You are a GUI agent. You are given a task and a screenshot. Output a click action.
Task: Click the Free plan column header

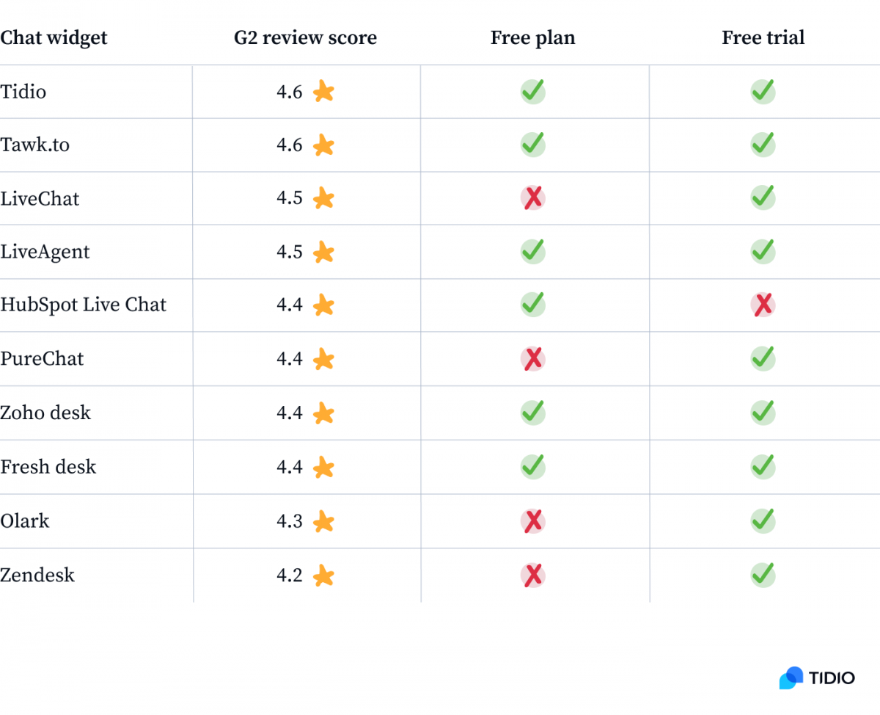[x=533, y=38]
